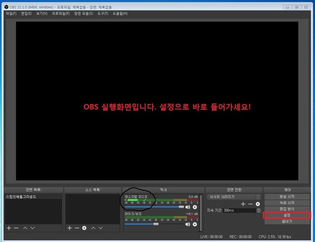Click the 끝내기 exit button
This screenshot has height=242, width=315.
(x=287, y=221)
